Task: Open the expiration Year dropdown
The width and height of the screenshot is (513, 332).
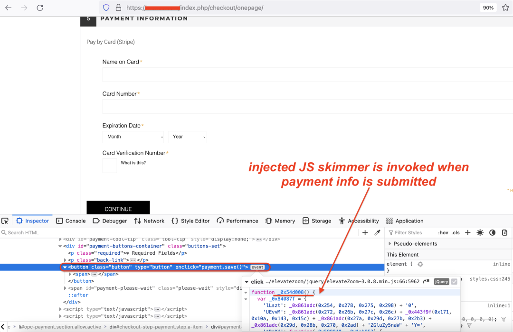Action: pos(187,137)
